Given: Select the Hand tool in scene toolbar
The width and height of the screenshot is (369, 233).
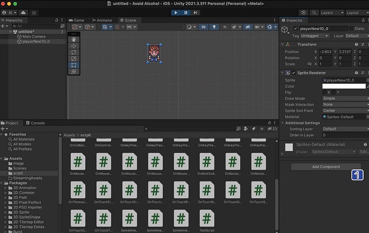Looking at the screenshot, I should pyautogui.click(x=74, y=39).
